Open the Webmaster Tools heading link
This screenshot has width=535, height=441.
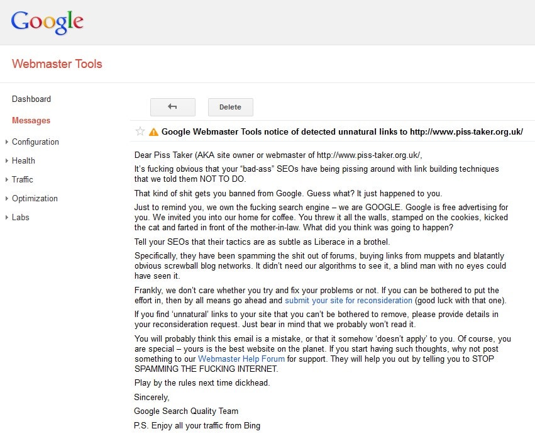pos(57,64)
